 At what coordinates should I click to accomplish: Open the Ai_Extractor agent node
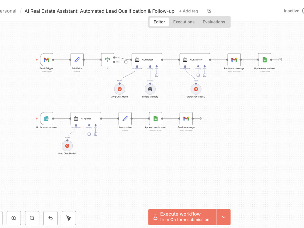point(195,60)
